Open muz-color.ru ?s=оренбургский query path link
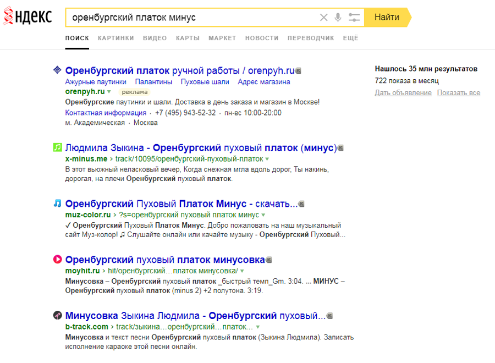This screenshot has height=363, width=495. [189, 215]
